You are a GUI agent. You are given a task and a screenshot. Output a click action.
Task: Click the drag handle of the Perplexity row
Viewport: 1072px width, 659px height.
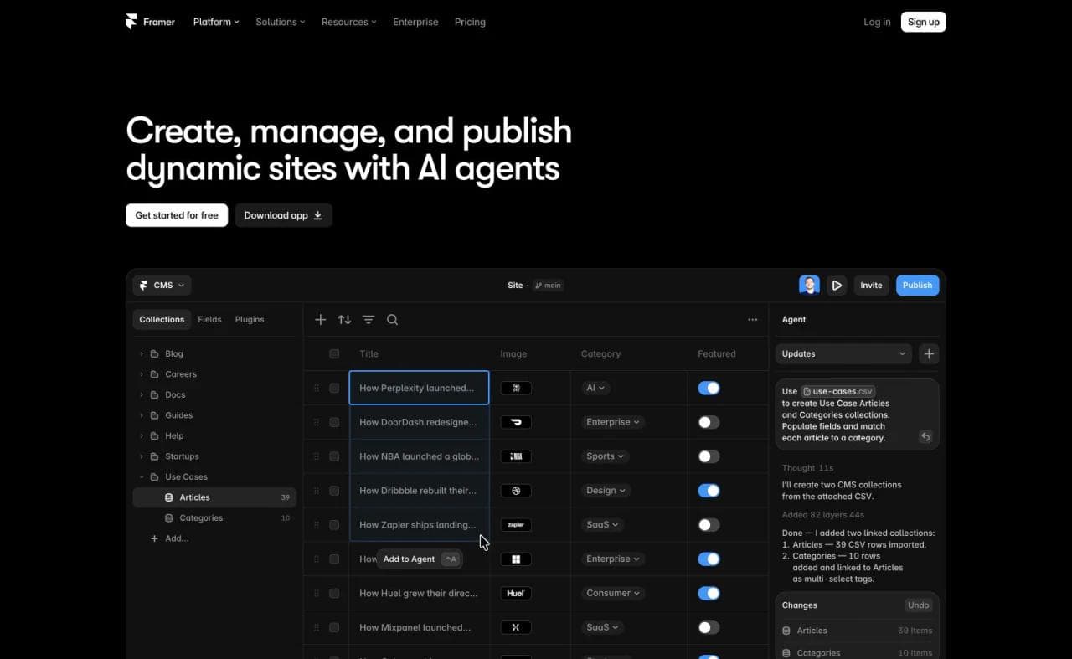point(316,388)
